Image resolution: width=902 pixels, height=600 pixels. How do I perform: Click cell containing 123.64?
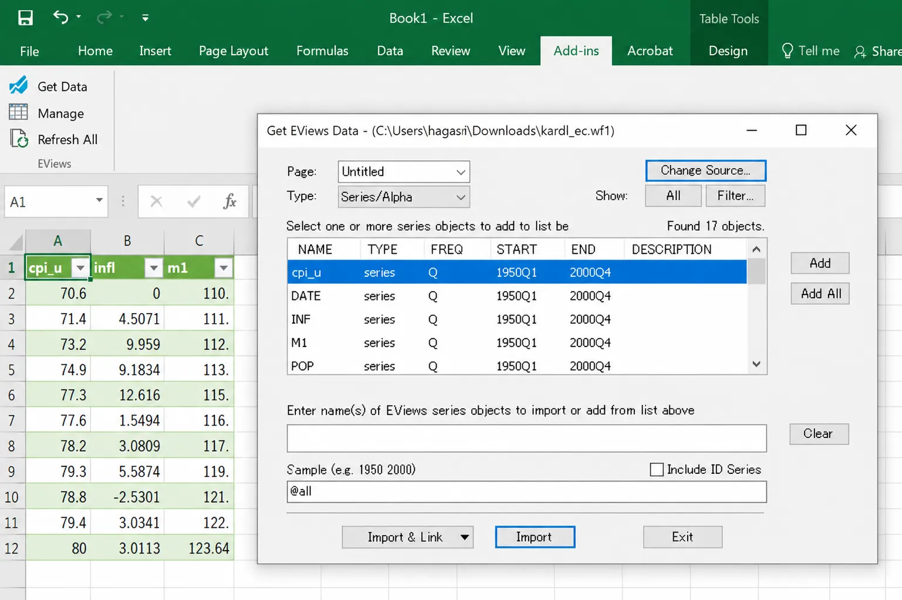tap(199, 548)
